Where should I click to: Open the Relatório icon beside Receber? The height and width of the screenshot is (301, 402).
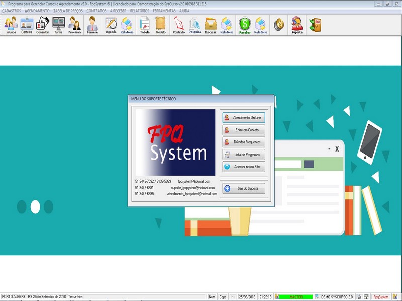(261, 25)
